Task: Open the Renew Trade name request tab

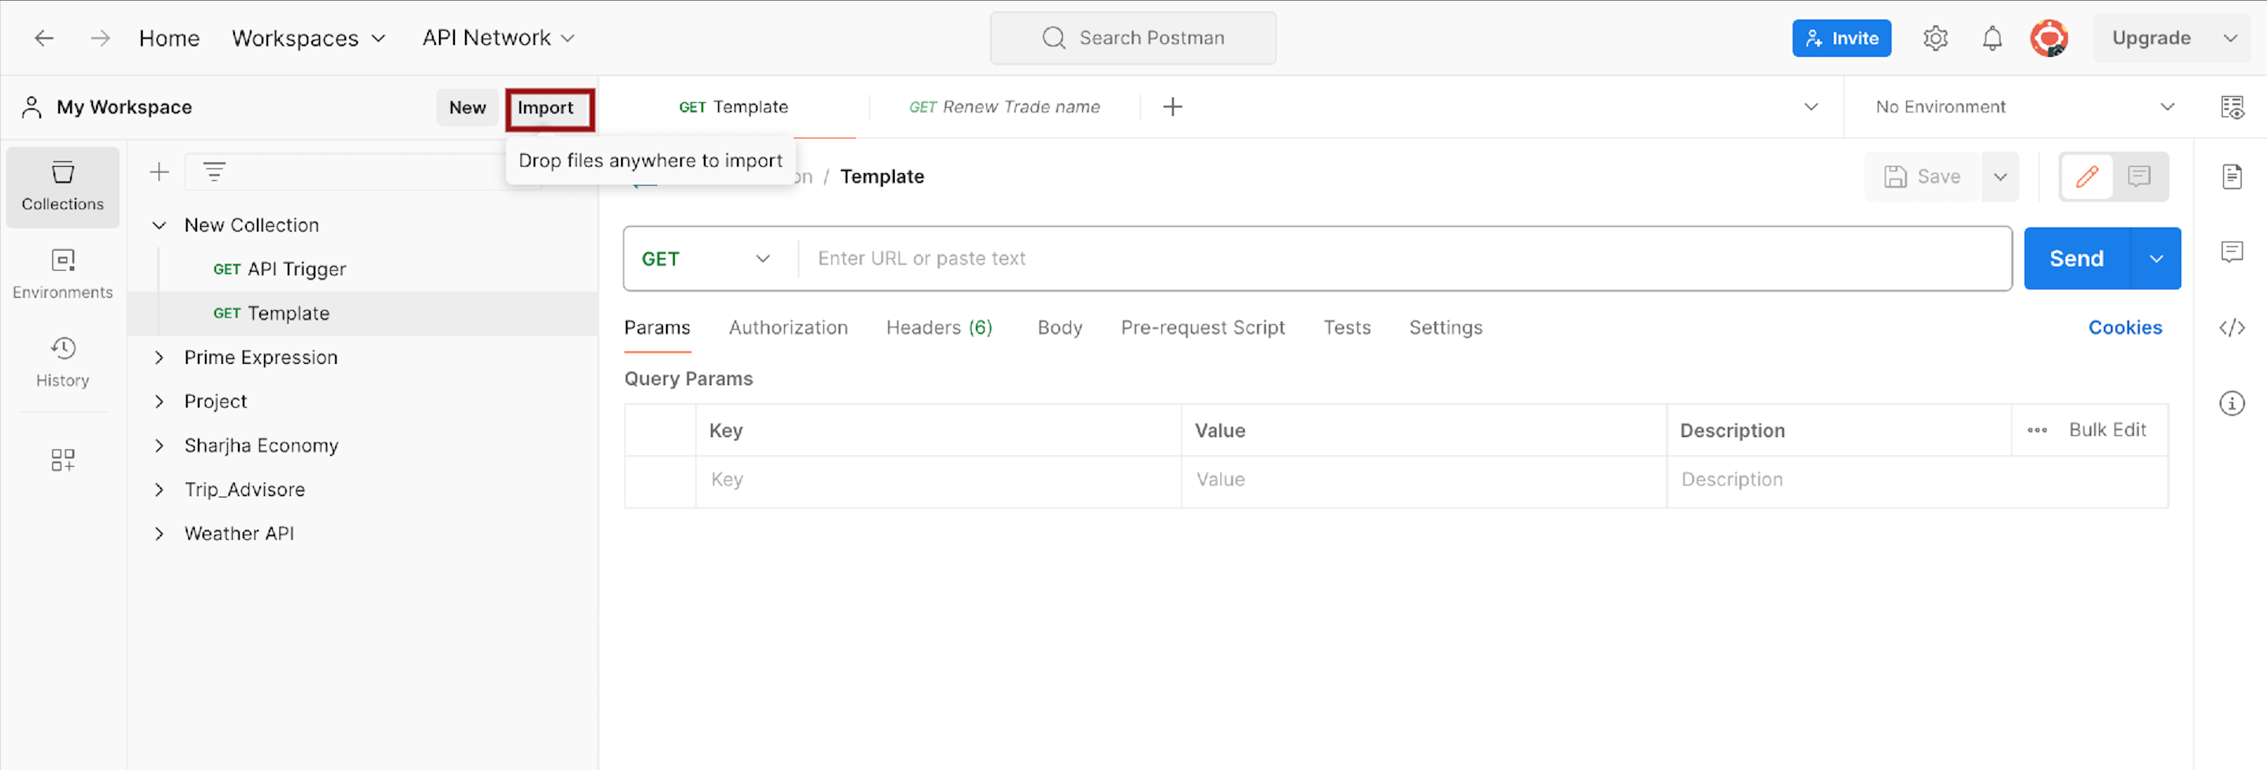Action: point(1003,106)
